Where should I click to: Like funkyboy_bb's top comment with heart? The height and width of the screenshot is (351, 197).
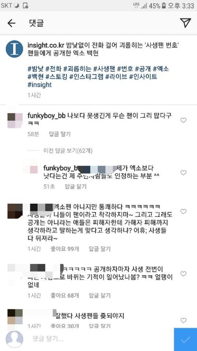pyautogui.click(x=183, y=121)
